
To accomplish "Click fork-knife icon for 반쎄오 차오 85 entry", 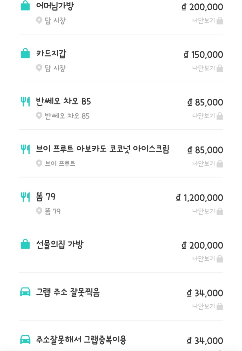I will tap(25, 101).
